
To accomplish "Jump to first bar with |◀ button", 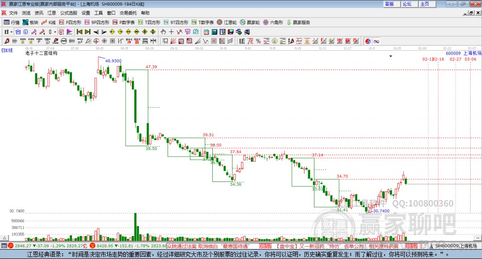I will pyautogui.click(x=80, y=32).
